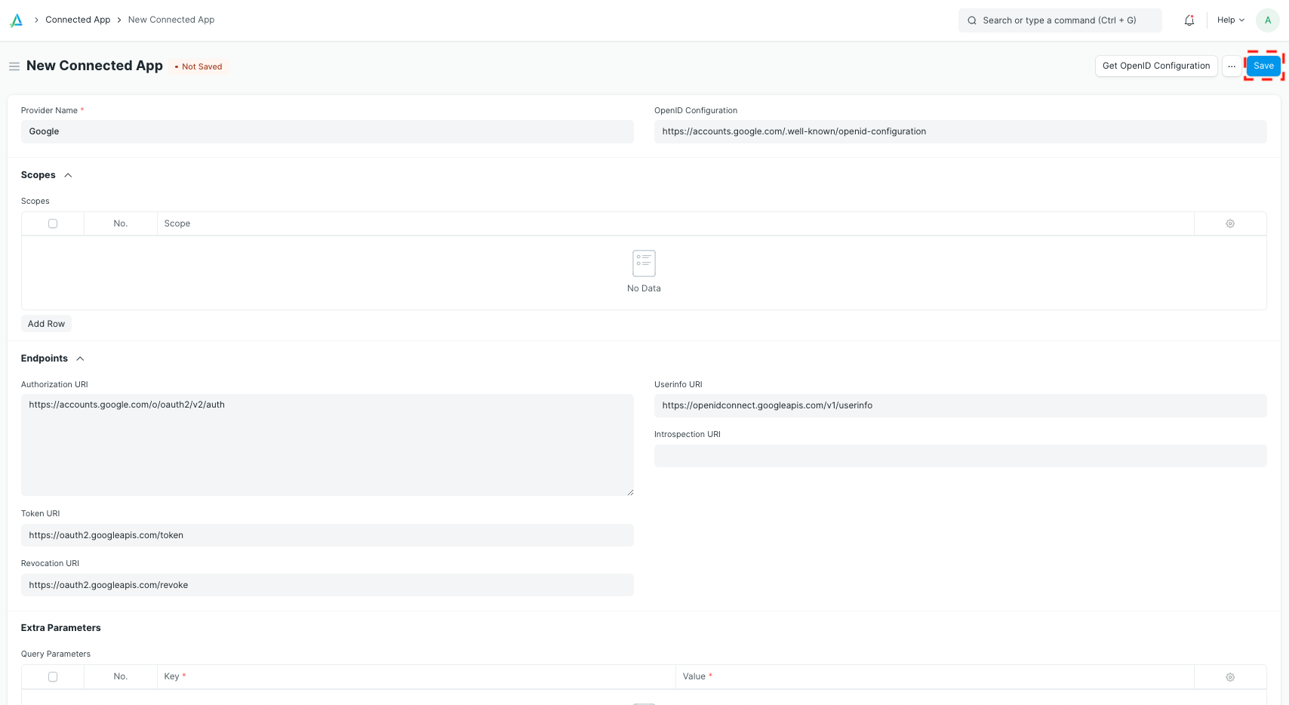
Task: Open the three-dots more actions menu
Action: coord(1232,66)
